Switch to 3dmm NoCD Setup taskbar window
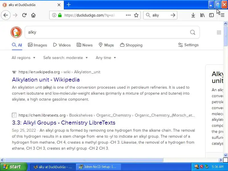Screen dimensions: 228x171 pyautogui.click(x=98, y=167)
